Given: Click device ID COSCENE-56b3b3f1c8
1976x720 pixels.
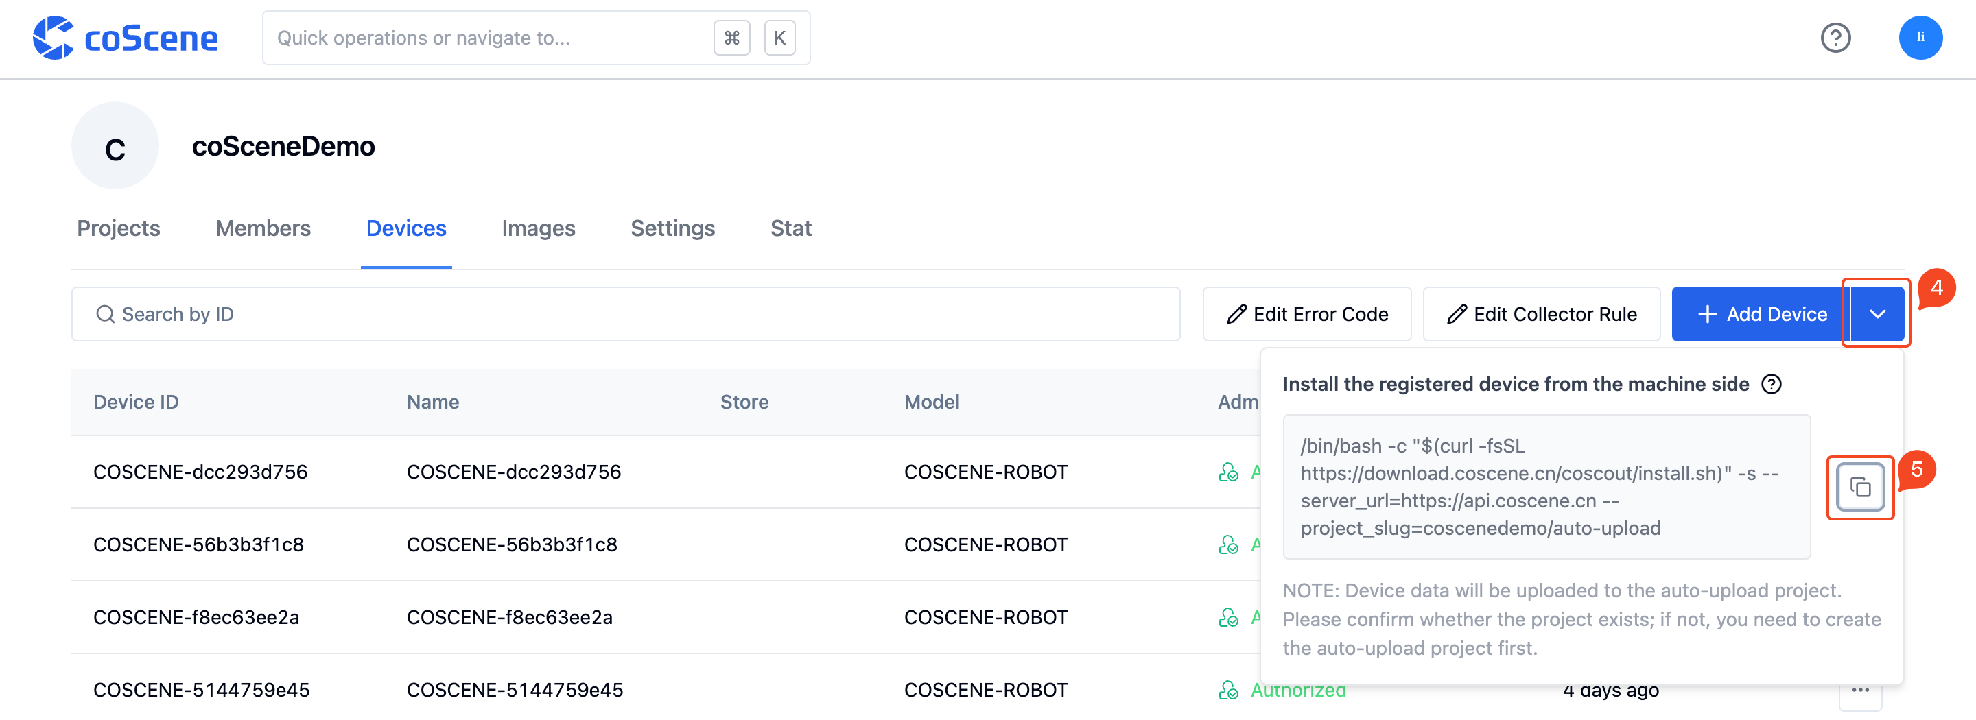Looking at the screenshot, I should 199,545.
